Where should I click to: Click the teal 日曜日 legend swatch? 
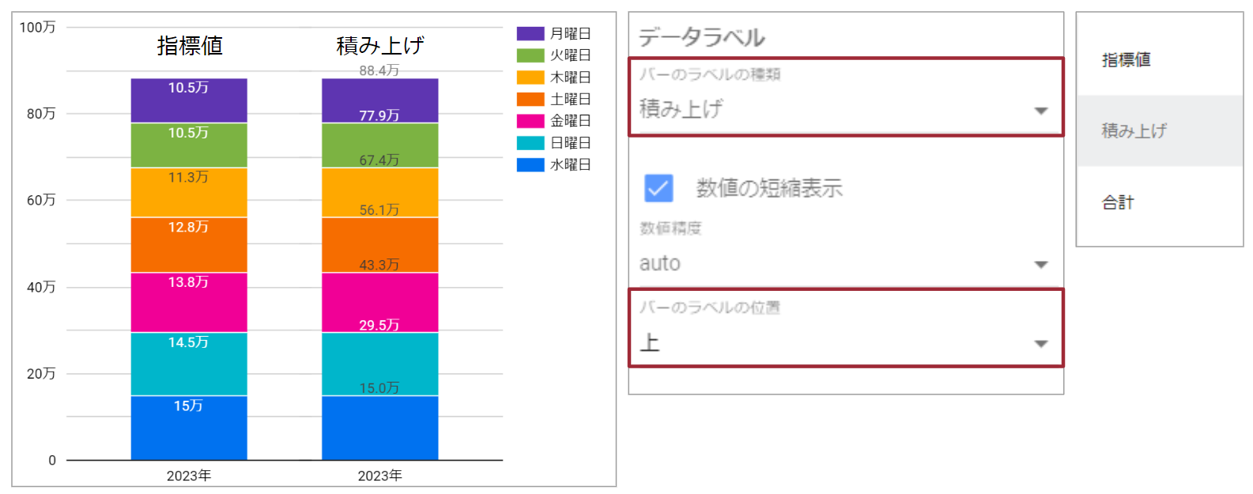(530, 143)
